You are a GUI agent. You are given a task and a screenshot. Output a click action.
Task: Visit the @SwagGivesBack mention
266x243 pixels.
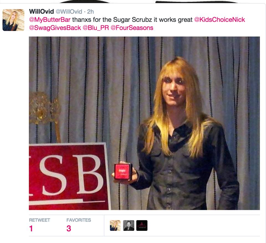tap(55, 28)
